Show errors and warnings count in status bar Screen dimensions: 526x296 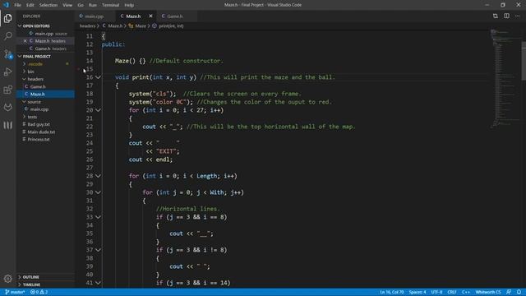[x=39, y=292]
